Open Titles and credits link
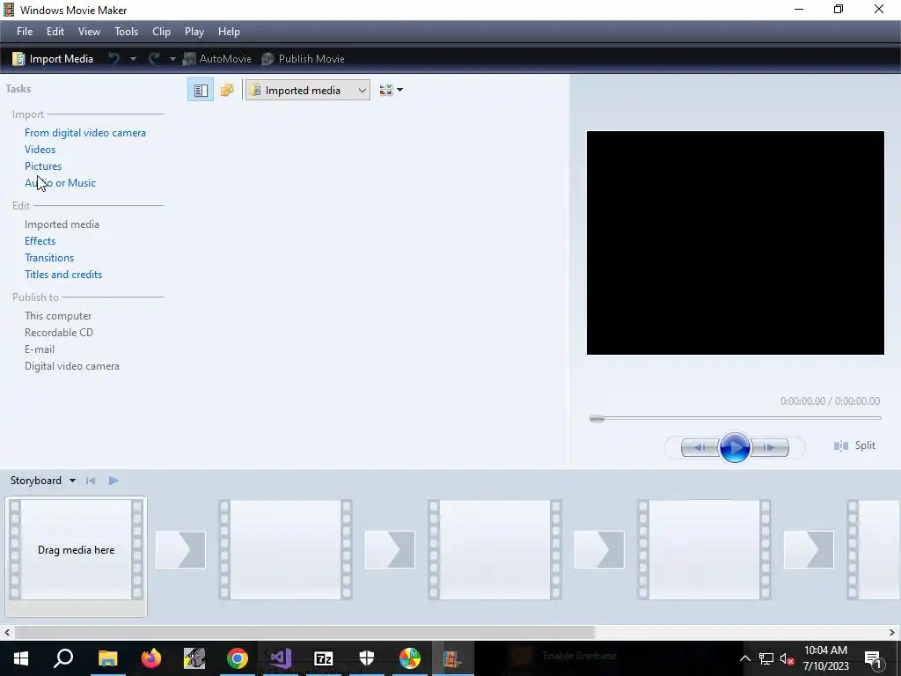The image size is (901, 676). click(x=63, y=275)
